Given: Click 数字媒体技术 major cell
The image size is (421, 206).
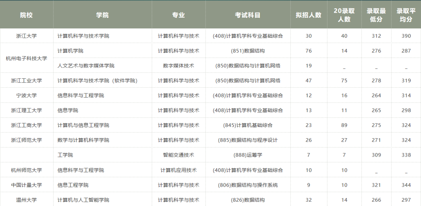Looking at the screenshot, I should pyautogui.click(x=179, y=66).
